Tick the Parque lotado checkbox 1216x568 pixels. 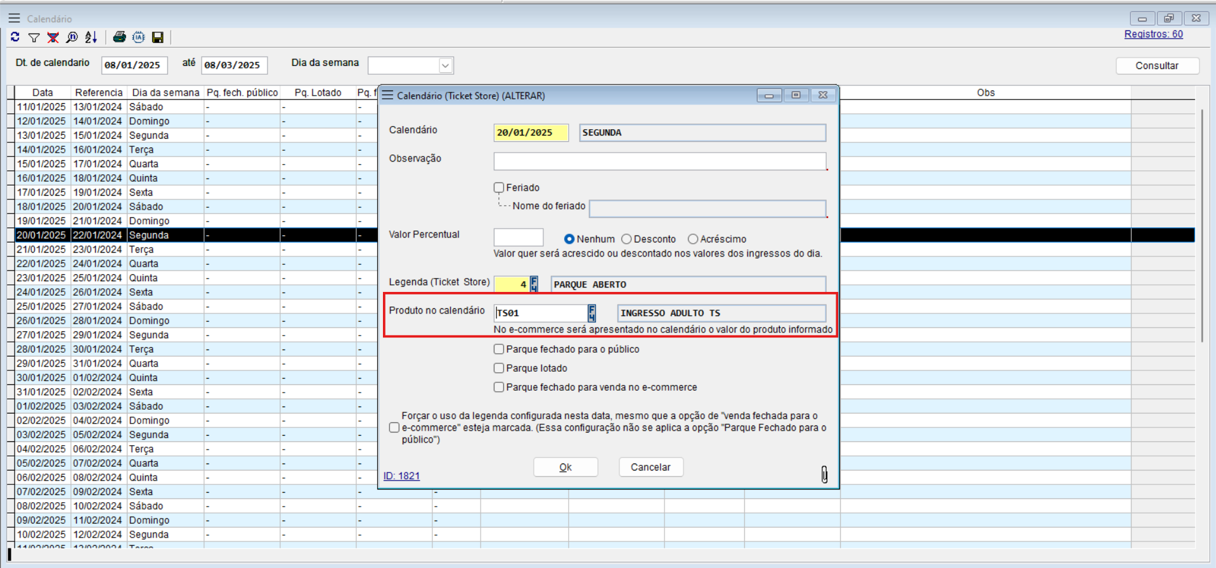tap(499, 368)
